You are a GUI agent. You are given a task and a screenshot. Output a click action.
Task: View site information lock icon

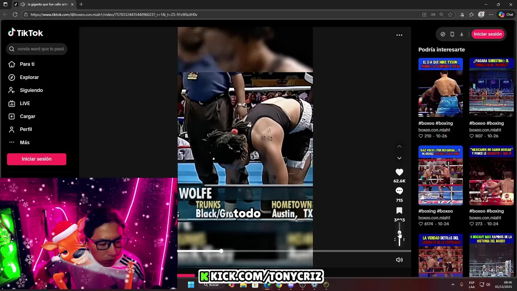click(x=25, y=15)
